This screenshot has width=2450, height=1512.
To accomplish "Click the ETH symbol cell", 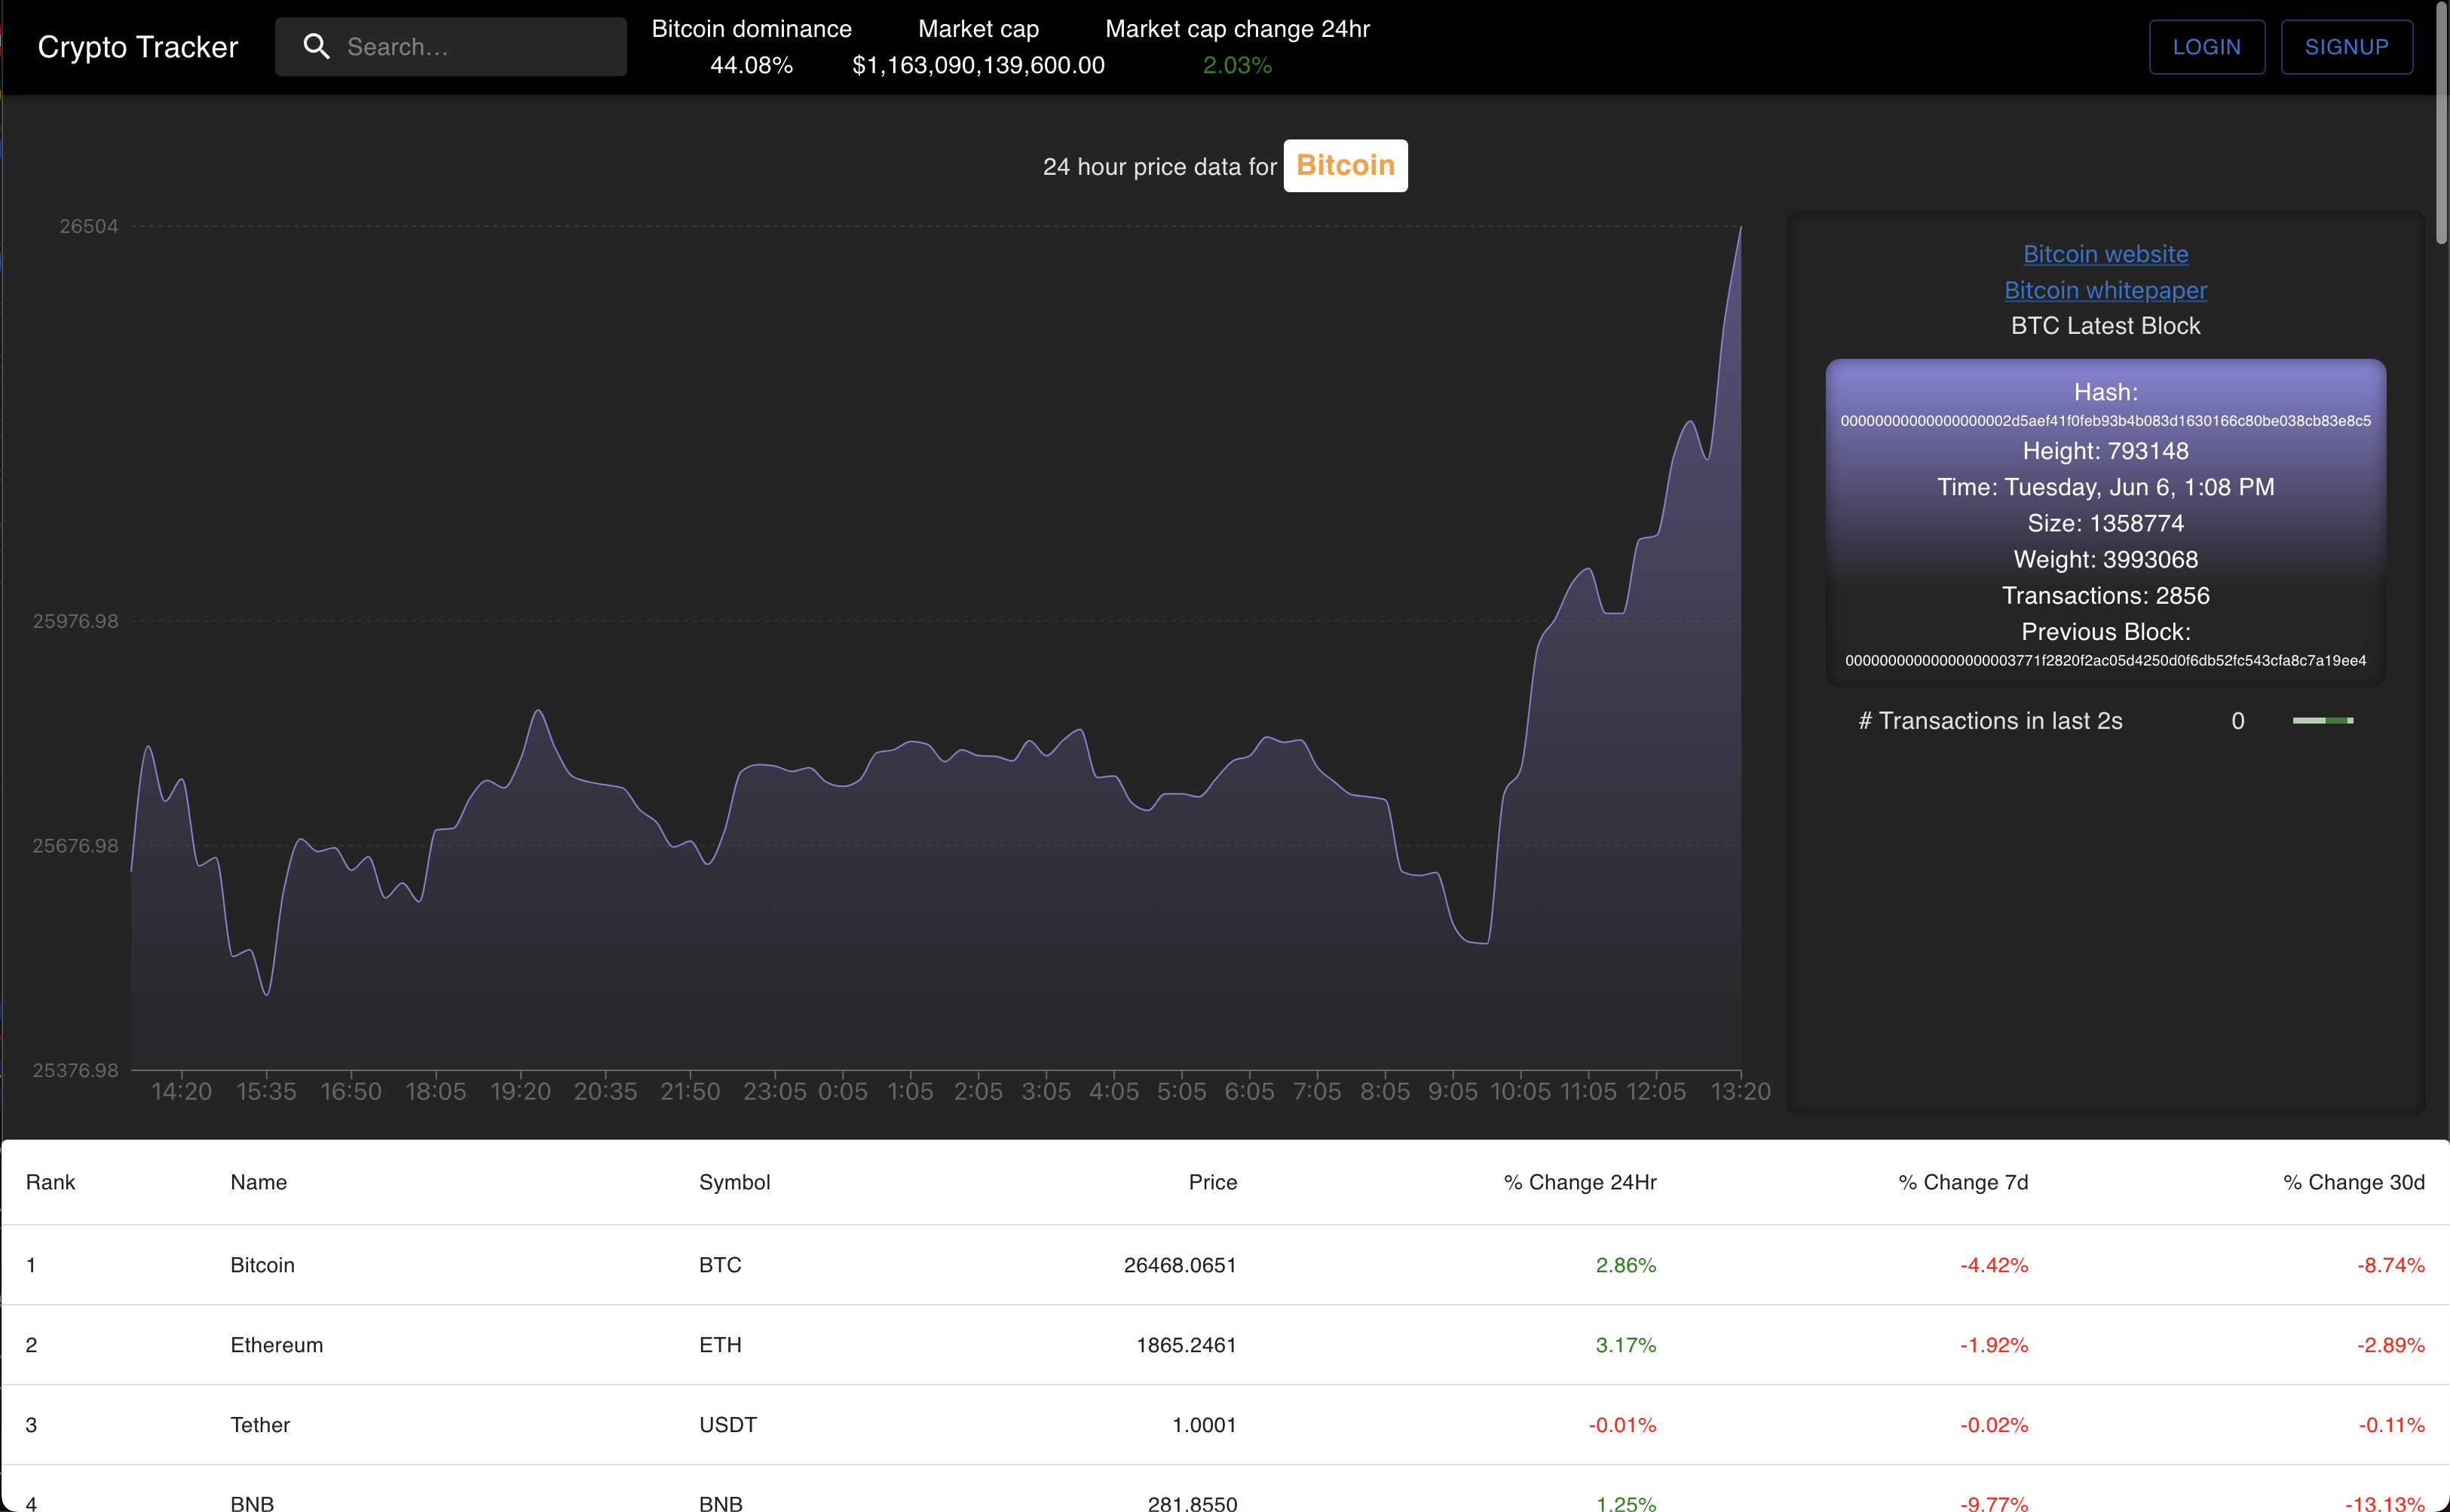I will point(720,1345).
